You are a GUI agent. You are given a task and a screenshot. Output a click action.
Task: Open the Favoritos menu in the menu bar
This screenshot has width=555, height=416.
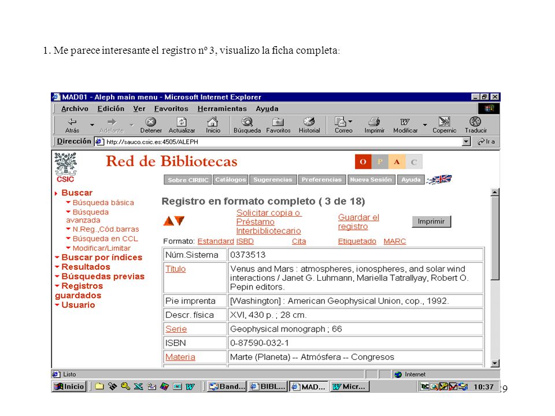tap(171, 109)
